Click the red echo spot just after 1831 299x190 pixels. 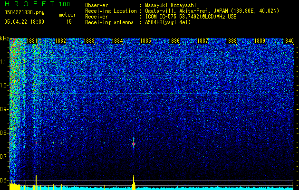click(36, 143)
